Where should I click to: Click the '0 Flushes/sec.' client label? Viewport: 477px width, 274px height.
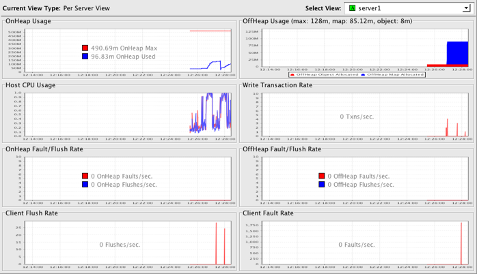tap(120, 245)
